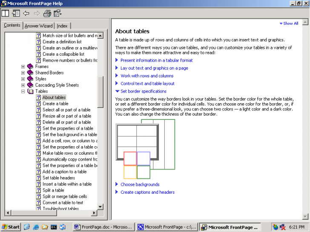The width and height of the screenshot is (310, 232).
Task: Switch to the Answer Wizard tab
Action: click(x=39, y=26)
